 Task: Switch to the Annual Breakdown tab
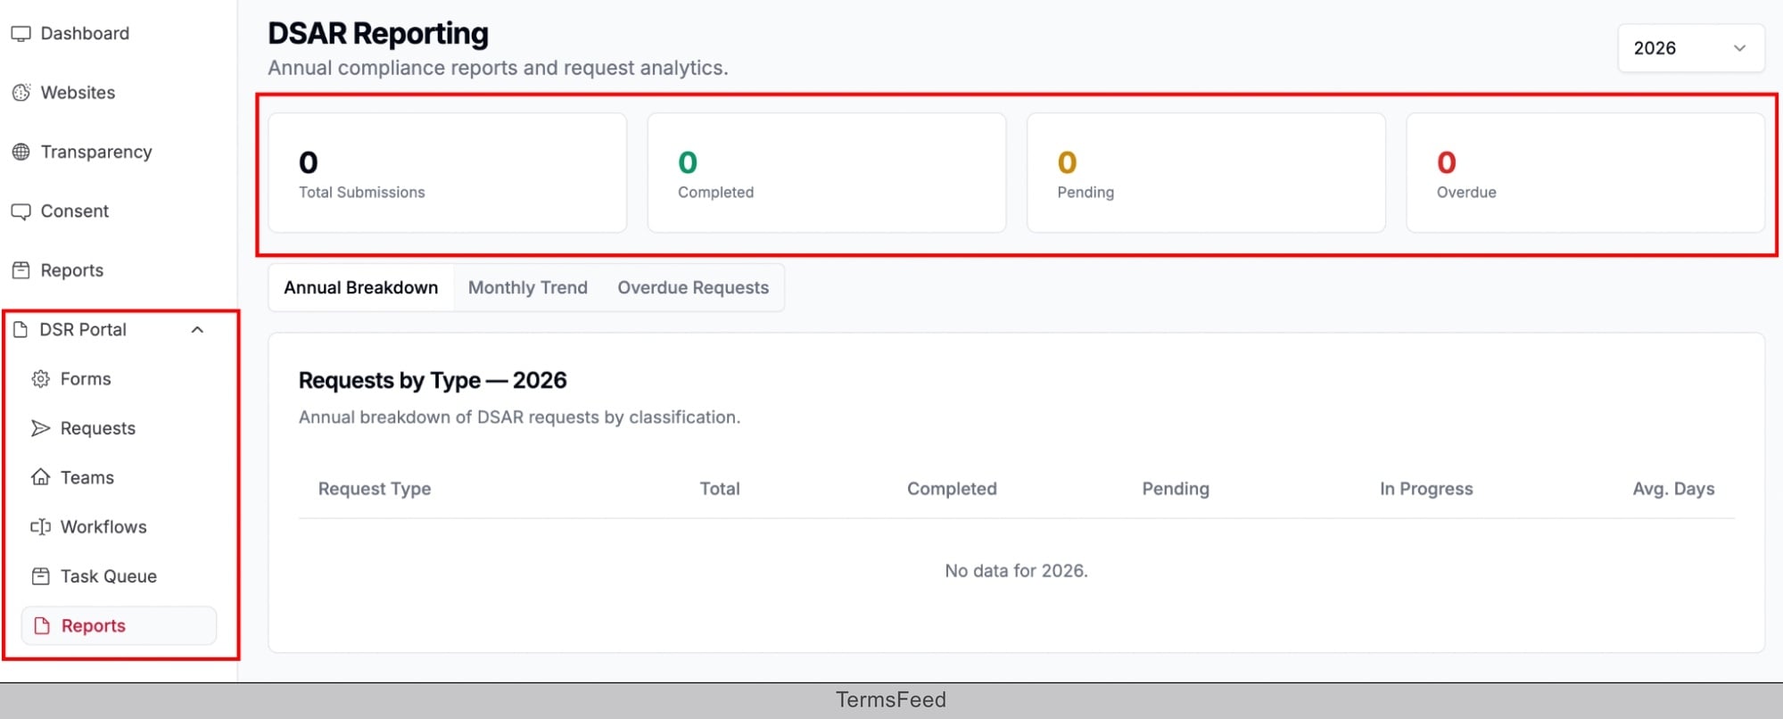pyautogui.click(x=361, y=288)
